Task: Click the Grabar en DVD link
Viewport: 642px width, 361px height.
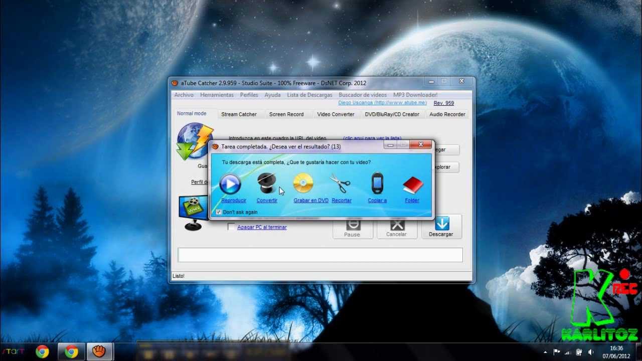Action: [x=311, y=201]
